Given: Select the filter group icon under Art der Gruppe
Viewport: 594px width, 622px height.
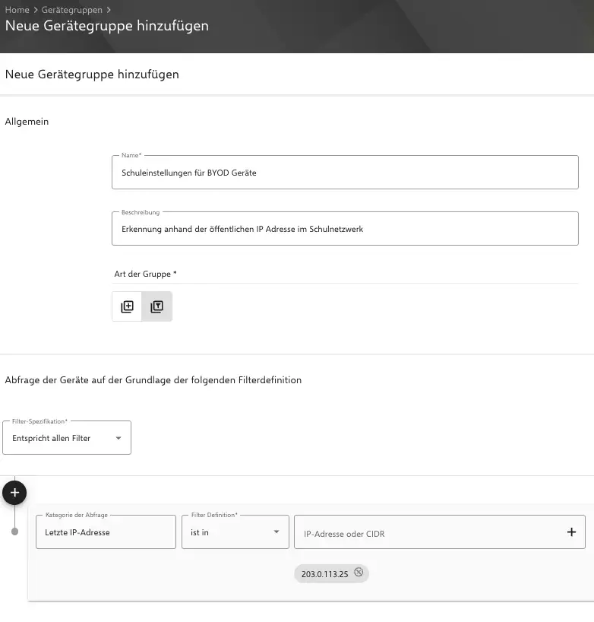Looking at the screenshot, I should tap(156, 306).
